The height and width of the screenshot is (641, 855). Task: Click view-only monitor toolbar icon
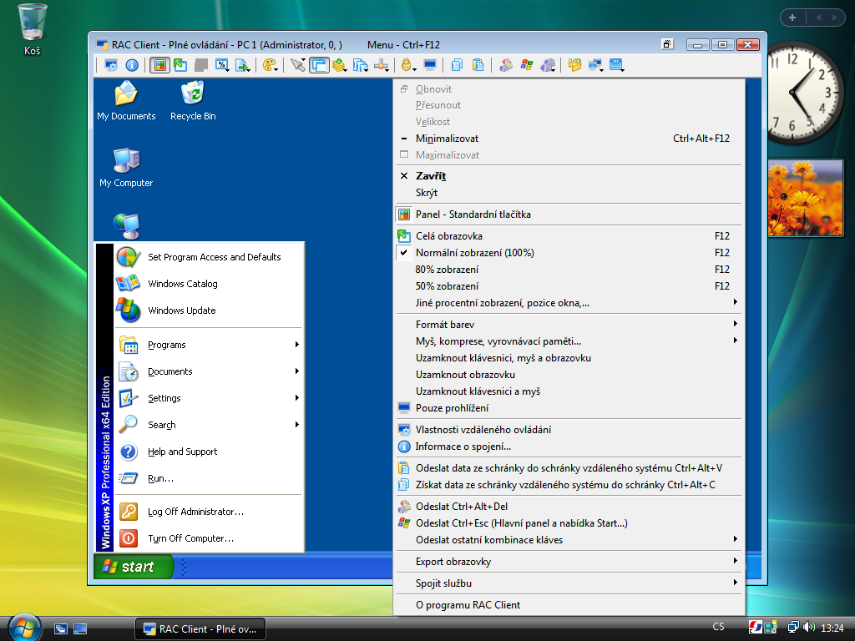point(430,65)
